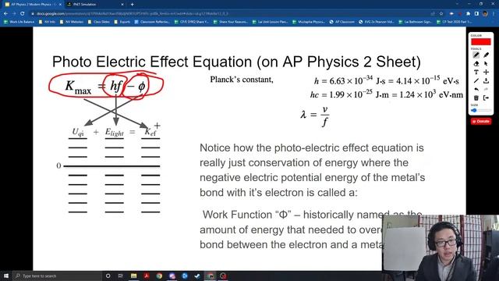The width and height of the screenshot is (499, 281).
Task: Choose the move crosshair tool
Action: (x=486, y=73)
